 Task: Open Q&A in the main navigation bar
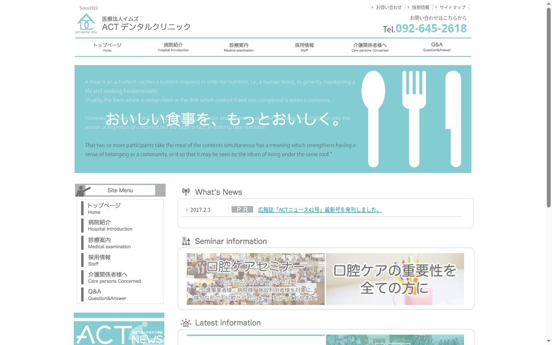(437, 47)
